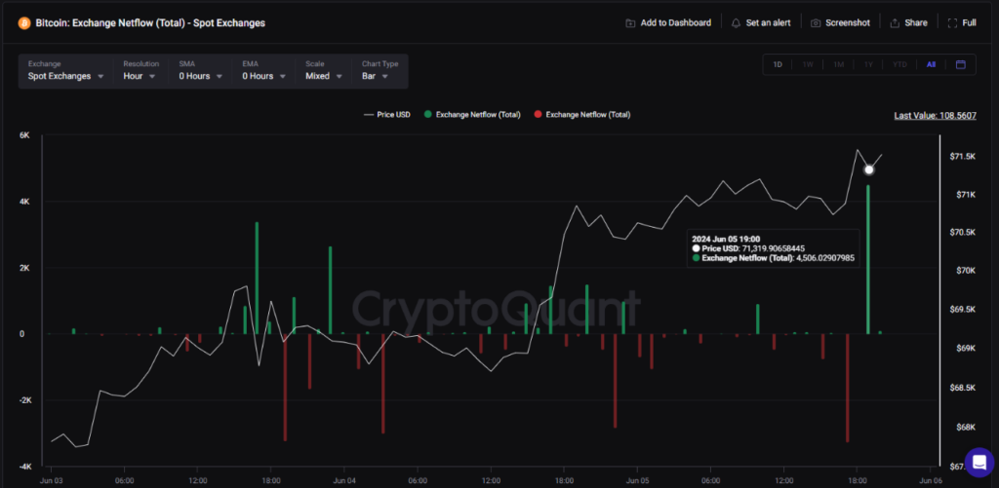Click the -2K netflow axis label
999x488 pixels.
22,401
